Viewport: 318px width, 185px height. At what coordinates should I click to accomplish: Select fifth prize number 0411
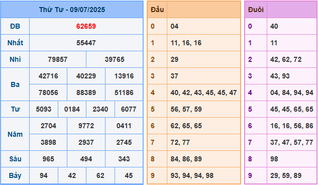tap(124, 126)
